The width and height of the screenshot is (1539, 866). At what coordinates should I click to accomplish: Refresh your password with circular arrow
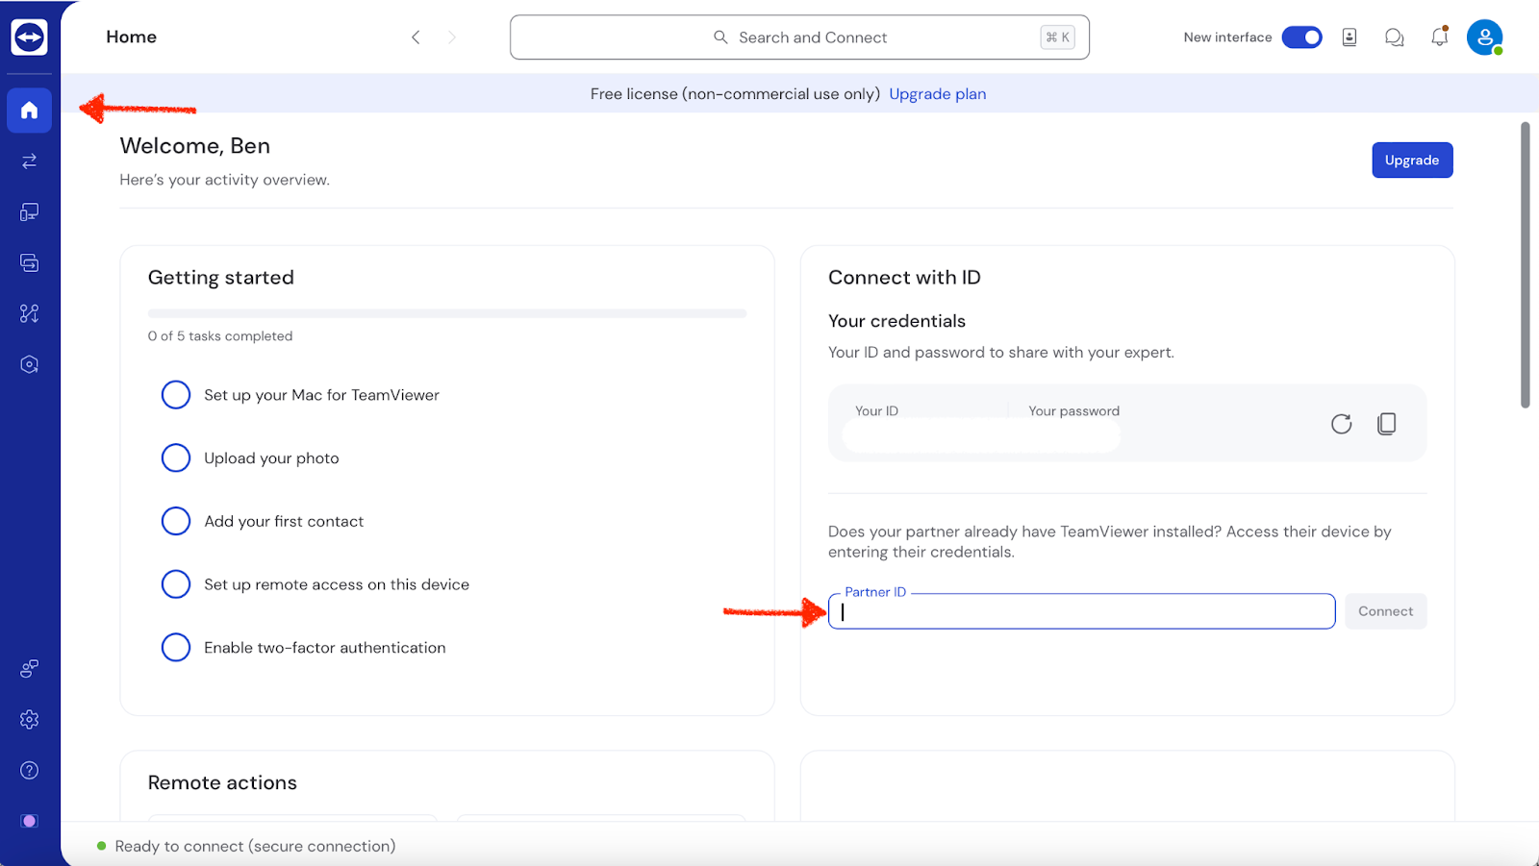point(1341,424)
